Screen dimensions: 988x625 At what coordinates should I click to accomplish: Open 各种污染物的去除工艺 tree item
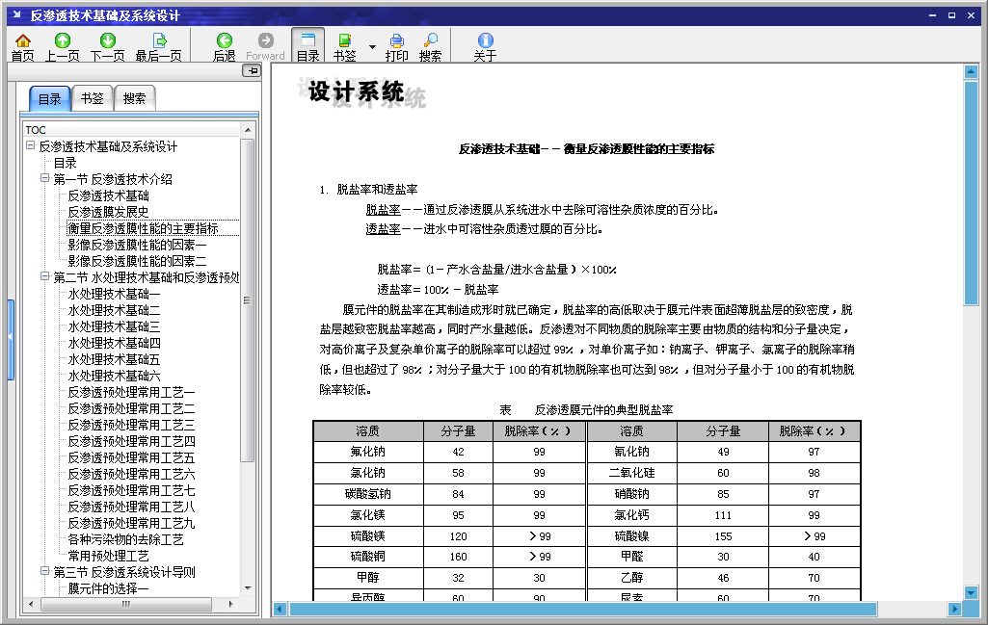(126, 539)
